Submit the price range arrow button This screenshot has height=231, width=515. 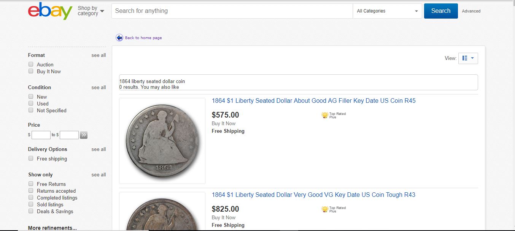coord(84,135)
